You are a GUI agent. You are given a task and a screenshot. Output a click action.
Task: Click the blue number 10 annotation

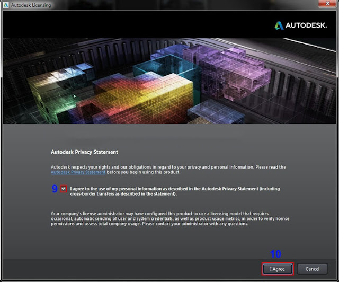pyautogui.click(x=275, y=254)
